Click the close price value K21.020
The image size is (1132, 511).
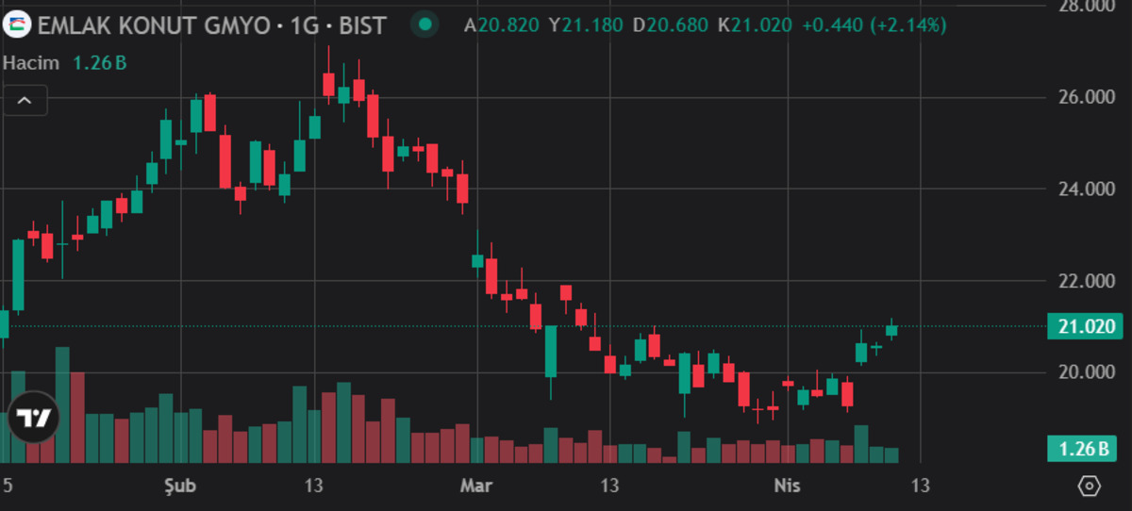click(x=754, y=25)
